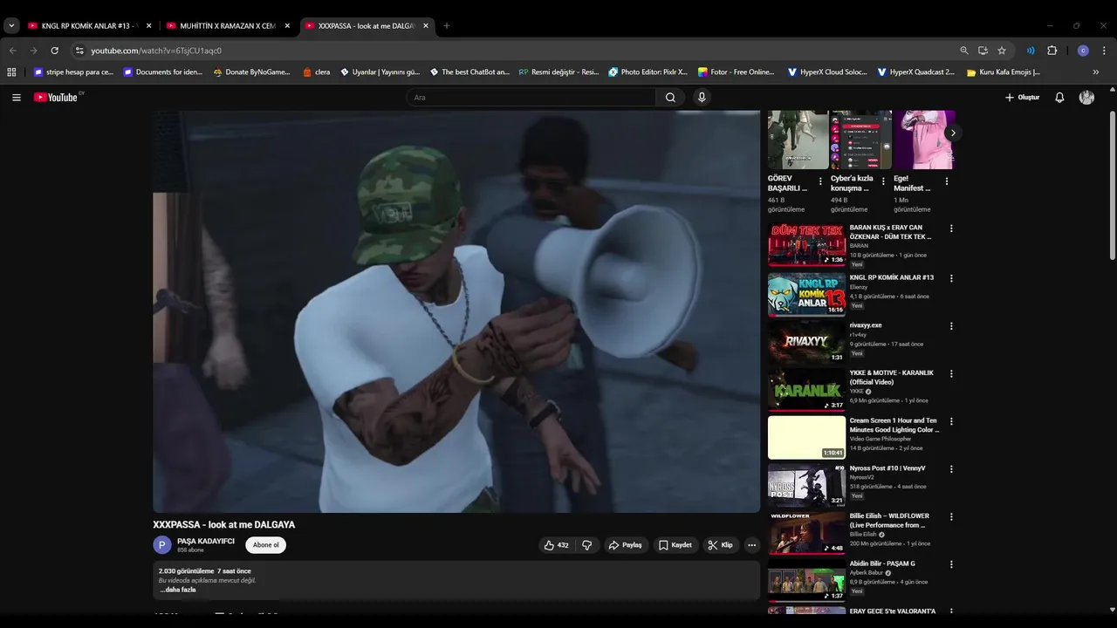Open the Abidin Bilir - PAŞAM G title
Viewport: 1117px width, 628px height.
pyautogui.click(x=882, y=564)
